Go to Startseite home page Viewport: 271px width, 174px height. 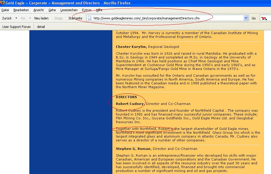(x=75, y=18)
